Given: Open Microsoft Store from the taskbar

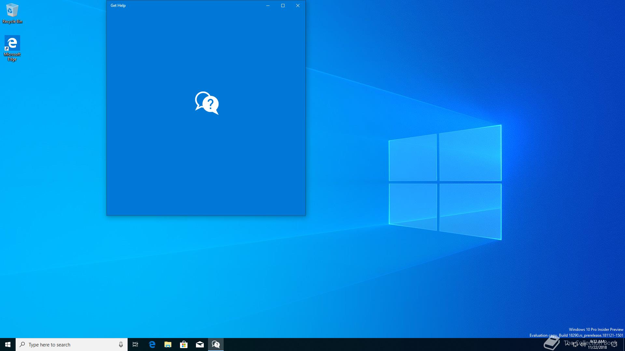Looking at the screenshot, I should click(184, 344).
